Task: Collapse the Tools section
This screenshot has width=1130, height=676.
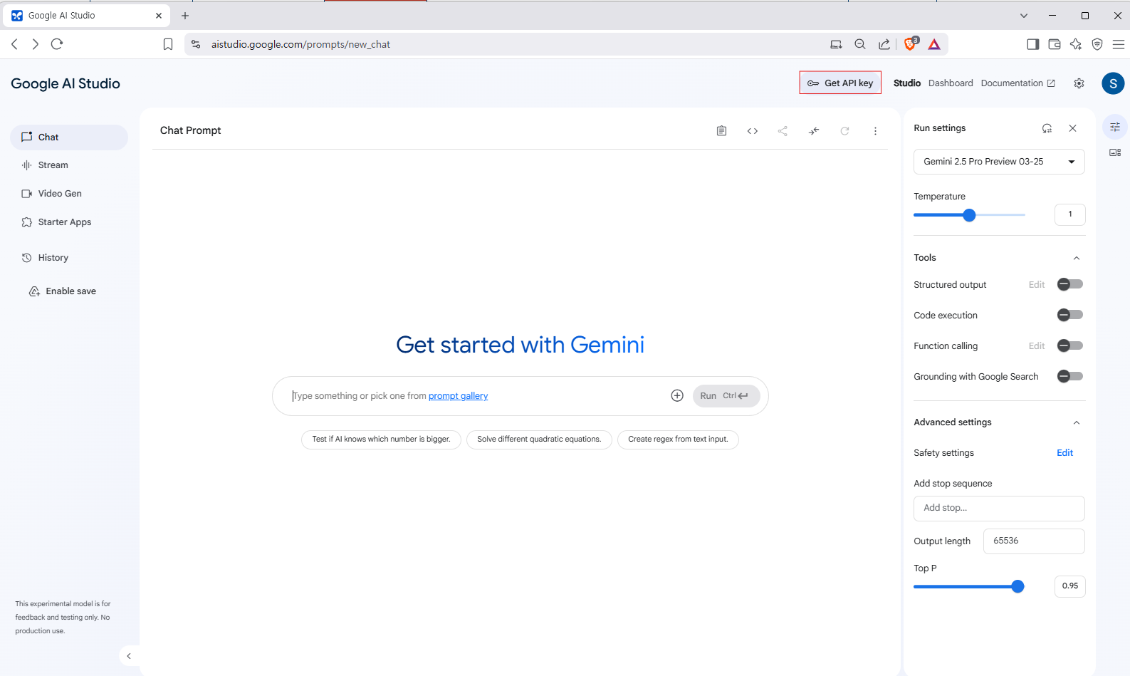Action: [x=1077, y=258]
